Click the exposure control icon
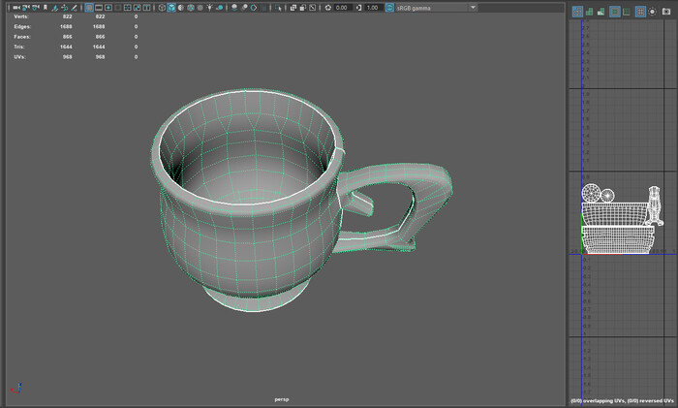Viewport: 678px width, 408px height. (x=327, y=8)
